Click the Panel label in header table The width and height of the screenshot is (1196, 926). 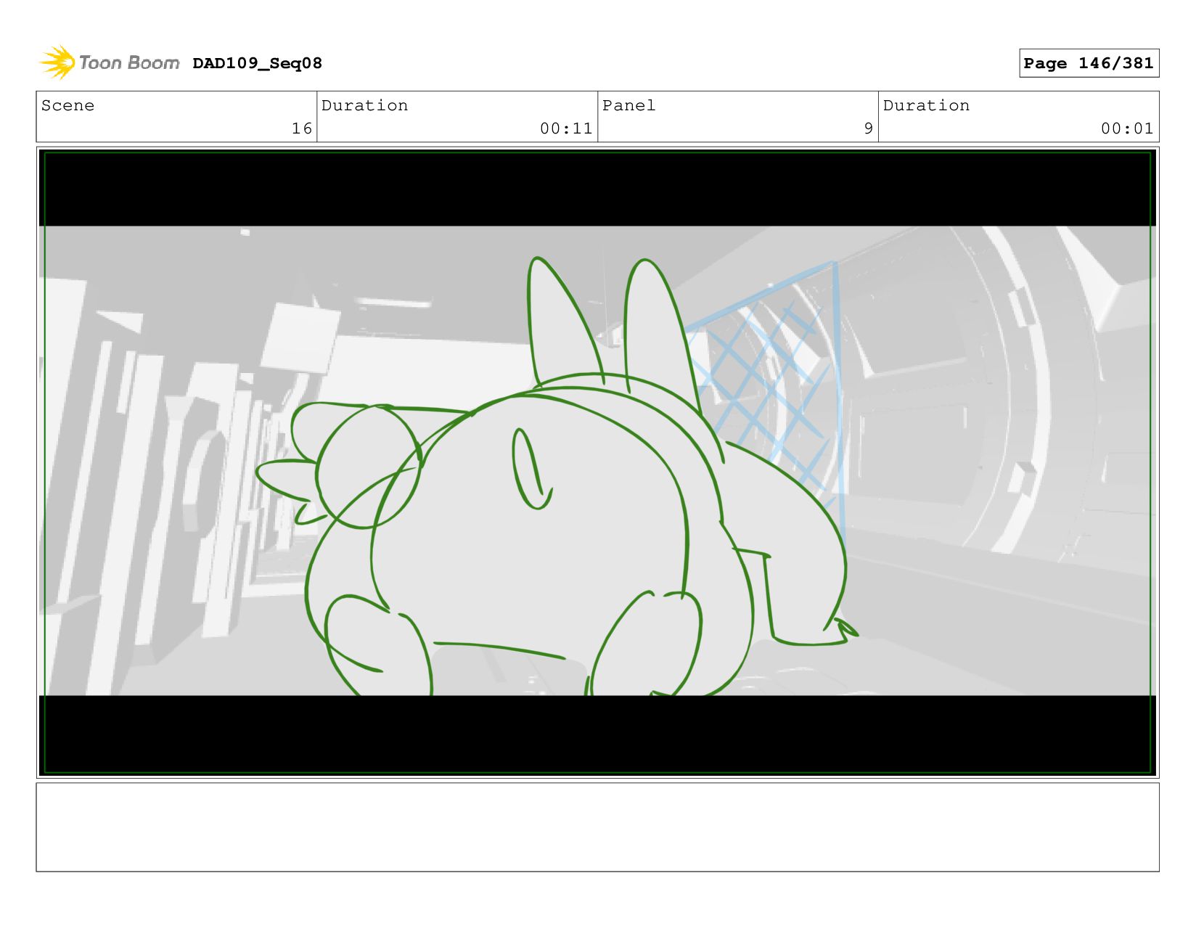[628, 105]
